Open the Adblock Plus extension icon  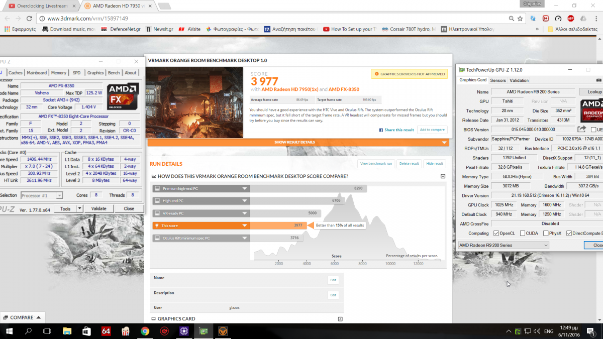tap(571, 19)
